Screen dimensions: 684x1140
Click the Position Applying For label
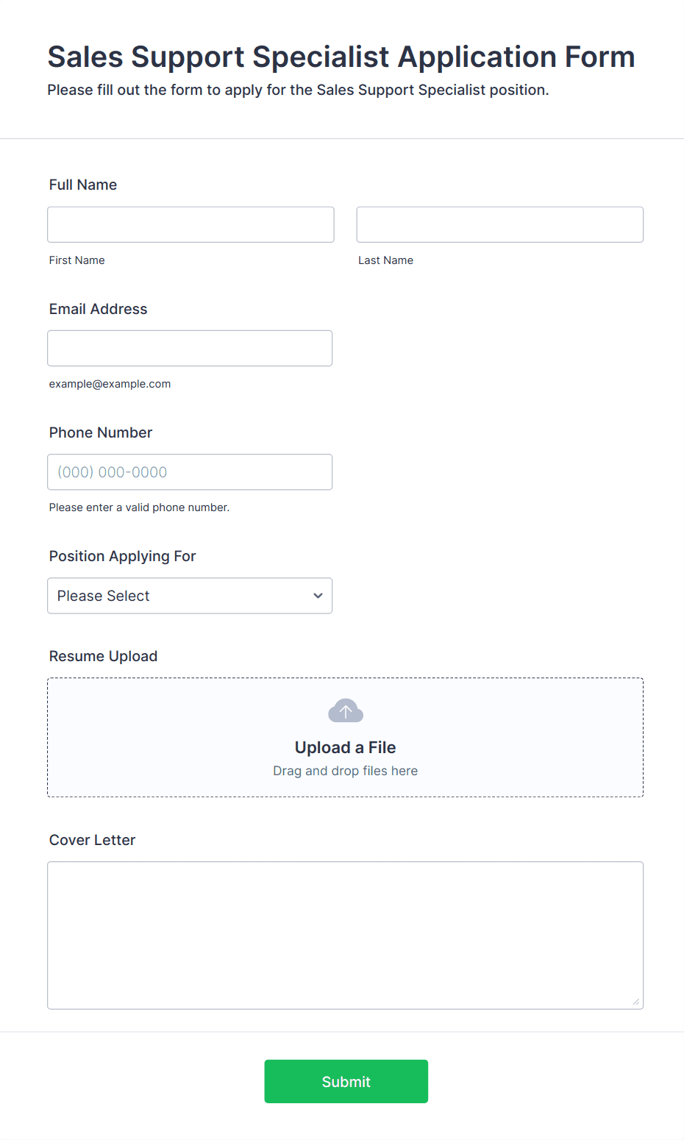(x=123, y=556)
